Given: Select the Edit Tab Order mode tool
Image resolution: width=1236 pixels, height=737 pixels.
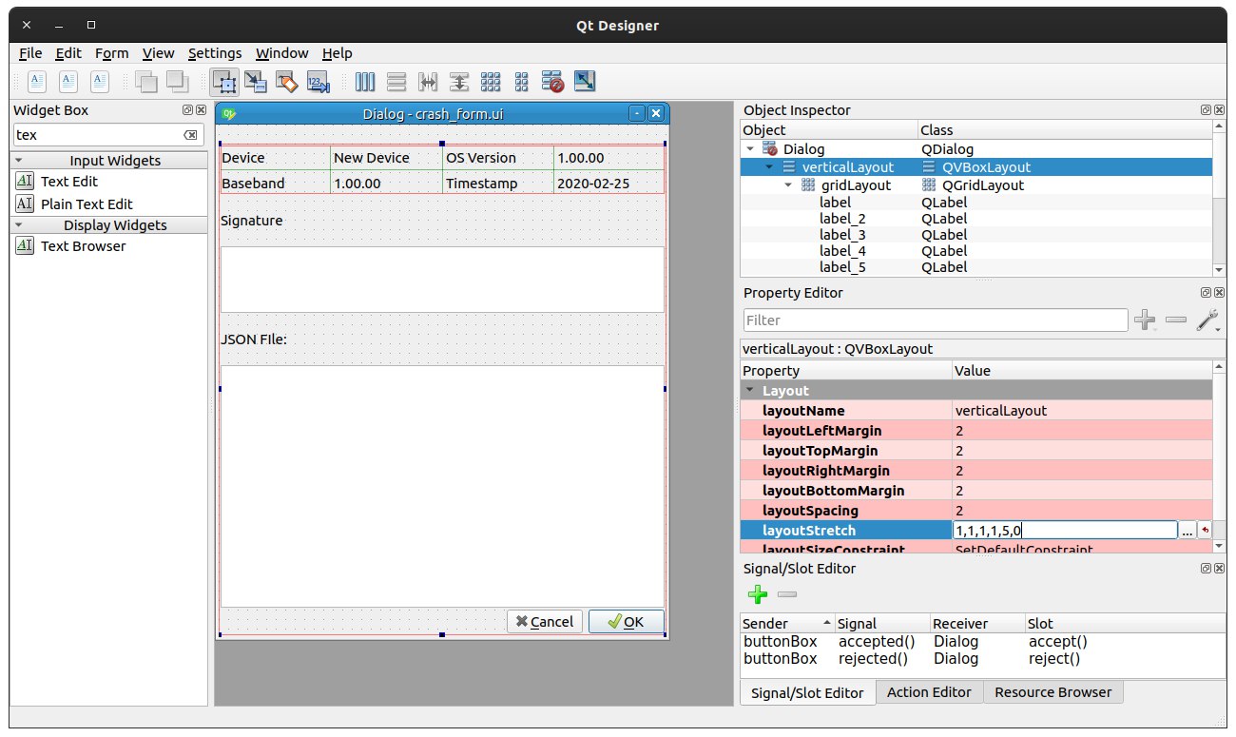Looking at the screenshot, I should click(x=319, y=82).
